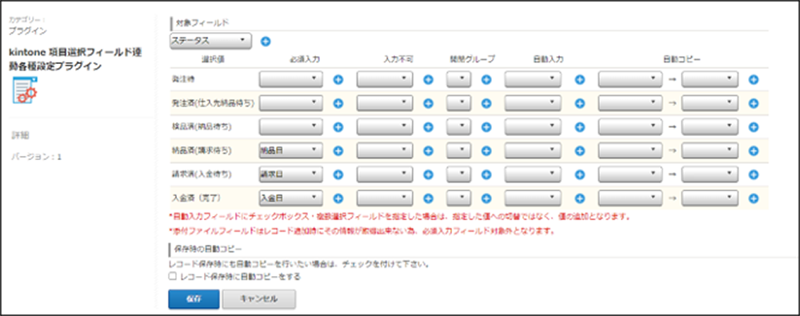Open the 入力不可 dropdown for 入金済(完了)
This screenshot has width=800, height=316.
385,198
